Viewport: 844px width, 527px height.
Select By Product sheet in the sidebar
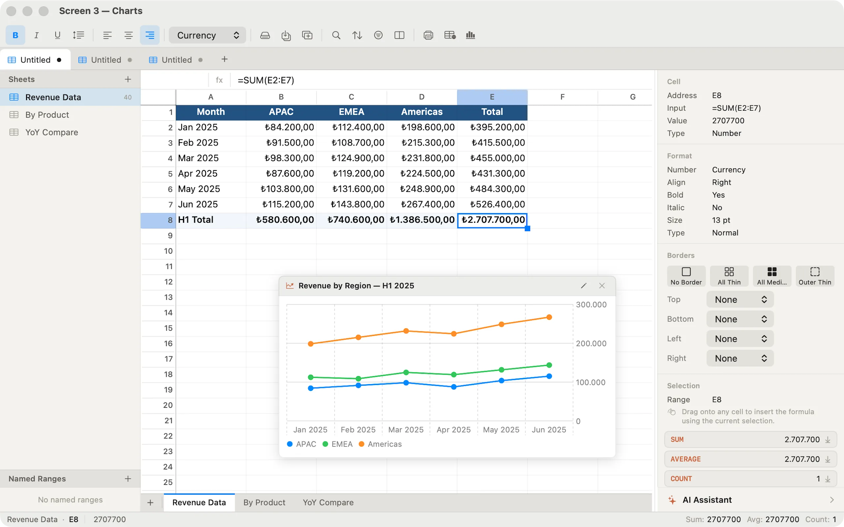pos(70,115)
